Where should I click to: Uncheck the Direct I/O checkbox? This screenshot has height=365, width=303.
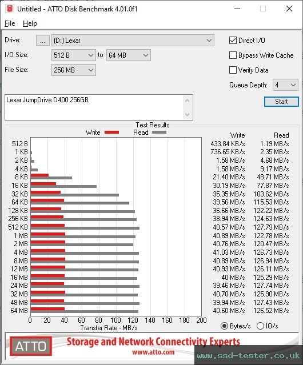pos(233,41)
